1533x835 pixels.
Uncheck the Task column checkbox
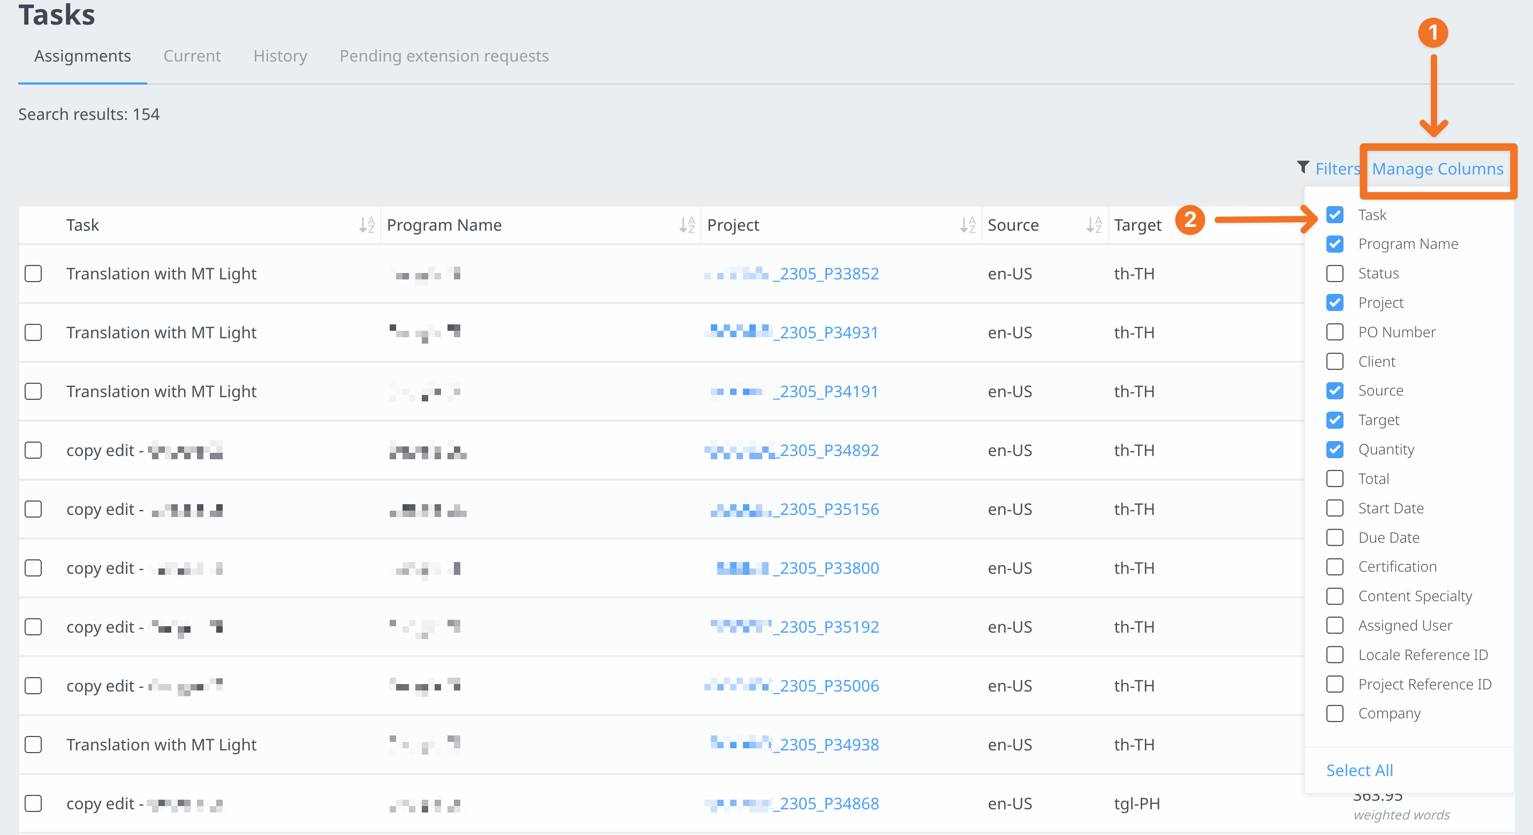click(x=1335, y=215)
